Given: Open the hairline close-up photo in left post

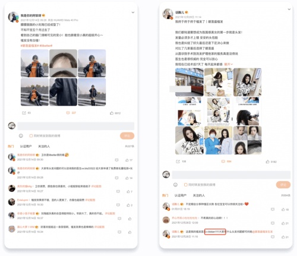Looking at the screenshot, I should 63,63.
